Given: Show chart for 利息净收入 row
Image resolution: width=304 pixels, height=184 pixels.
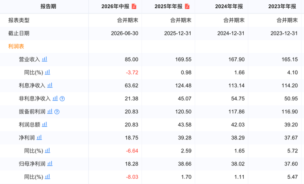Looking at the screenshot, I should coord(50,85).
